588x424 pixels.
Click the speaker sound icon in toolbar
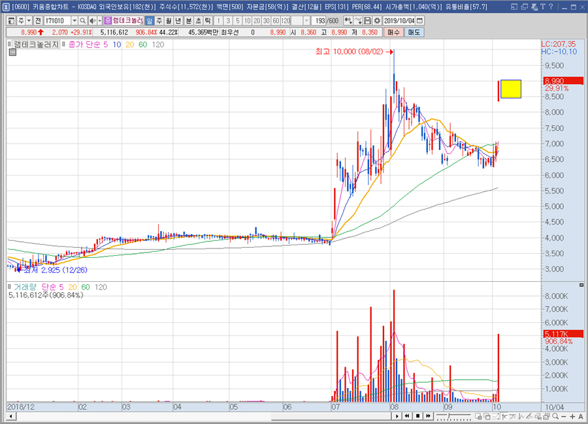tap(92, 21)
